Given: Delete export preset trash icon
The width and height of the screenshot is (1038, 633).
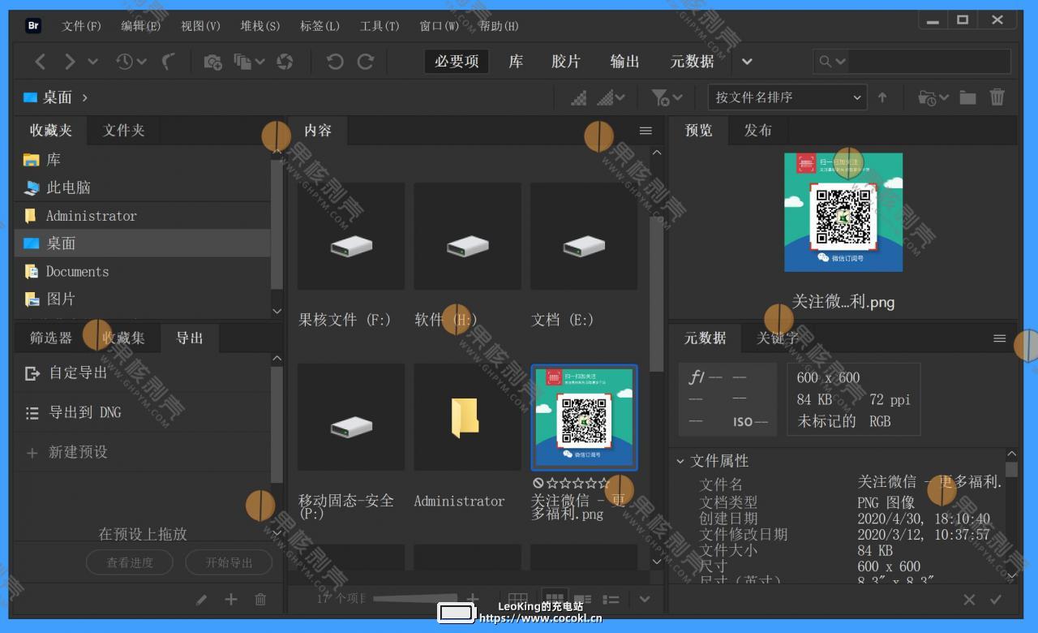Looking at the screenshot, I should (x=260, y=600).
